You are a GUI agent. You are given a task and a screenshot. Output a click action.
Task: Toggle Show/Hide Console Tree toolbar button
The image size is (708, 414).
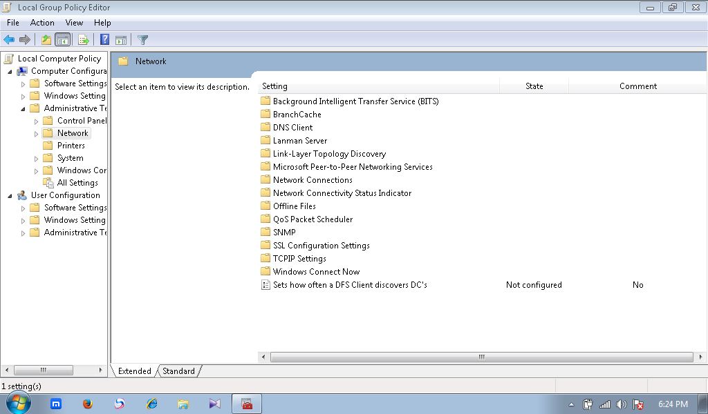click(63, 39)
